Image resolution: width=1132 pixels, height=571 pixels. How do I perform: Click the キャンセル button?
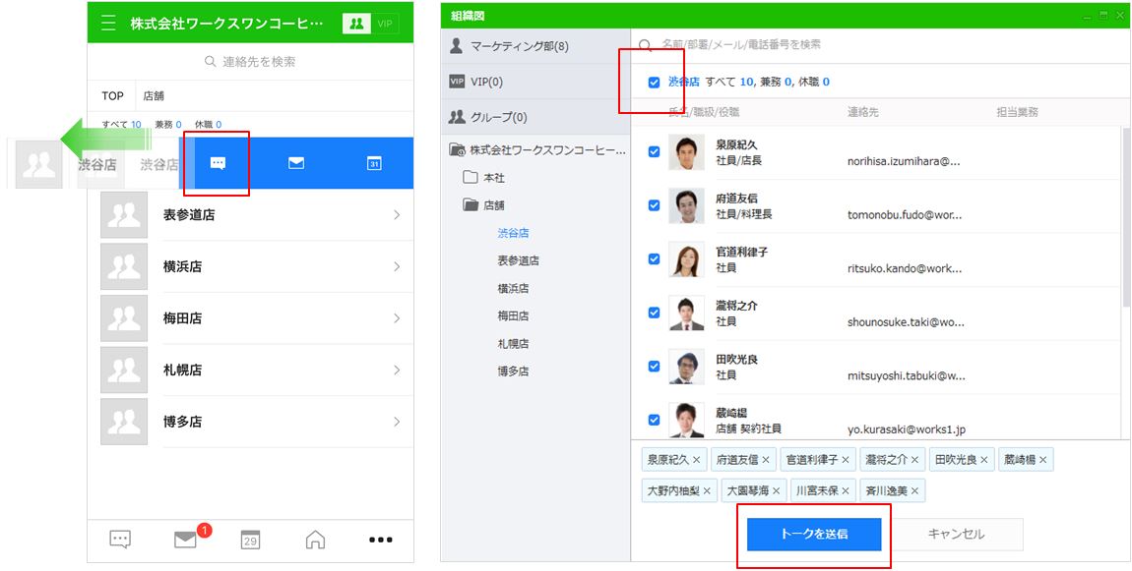click(x=956, y=534)
